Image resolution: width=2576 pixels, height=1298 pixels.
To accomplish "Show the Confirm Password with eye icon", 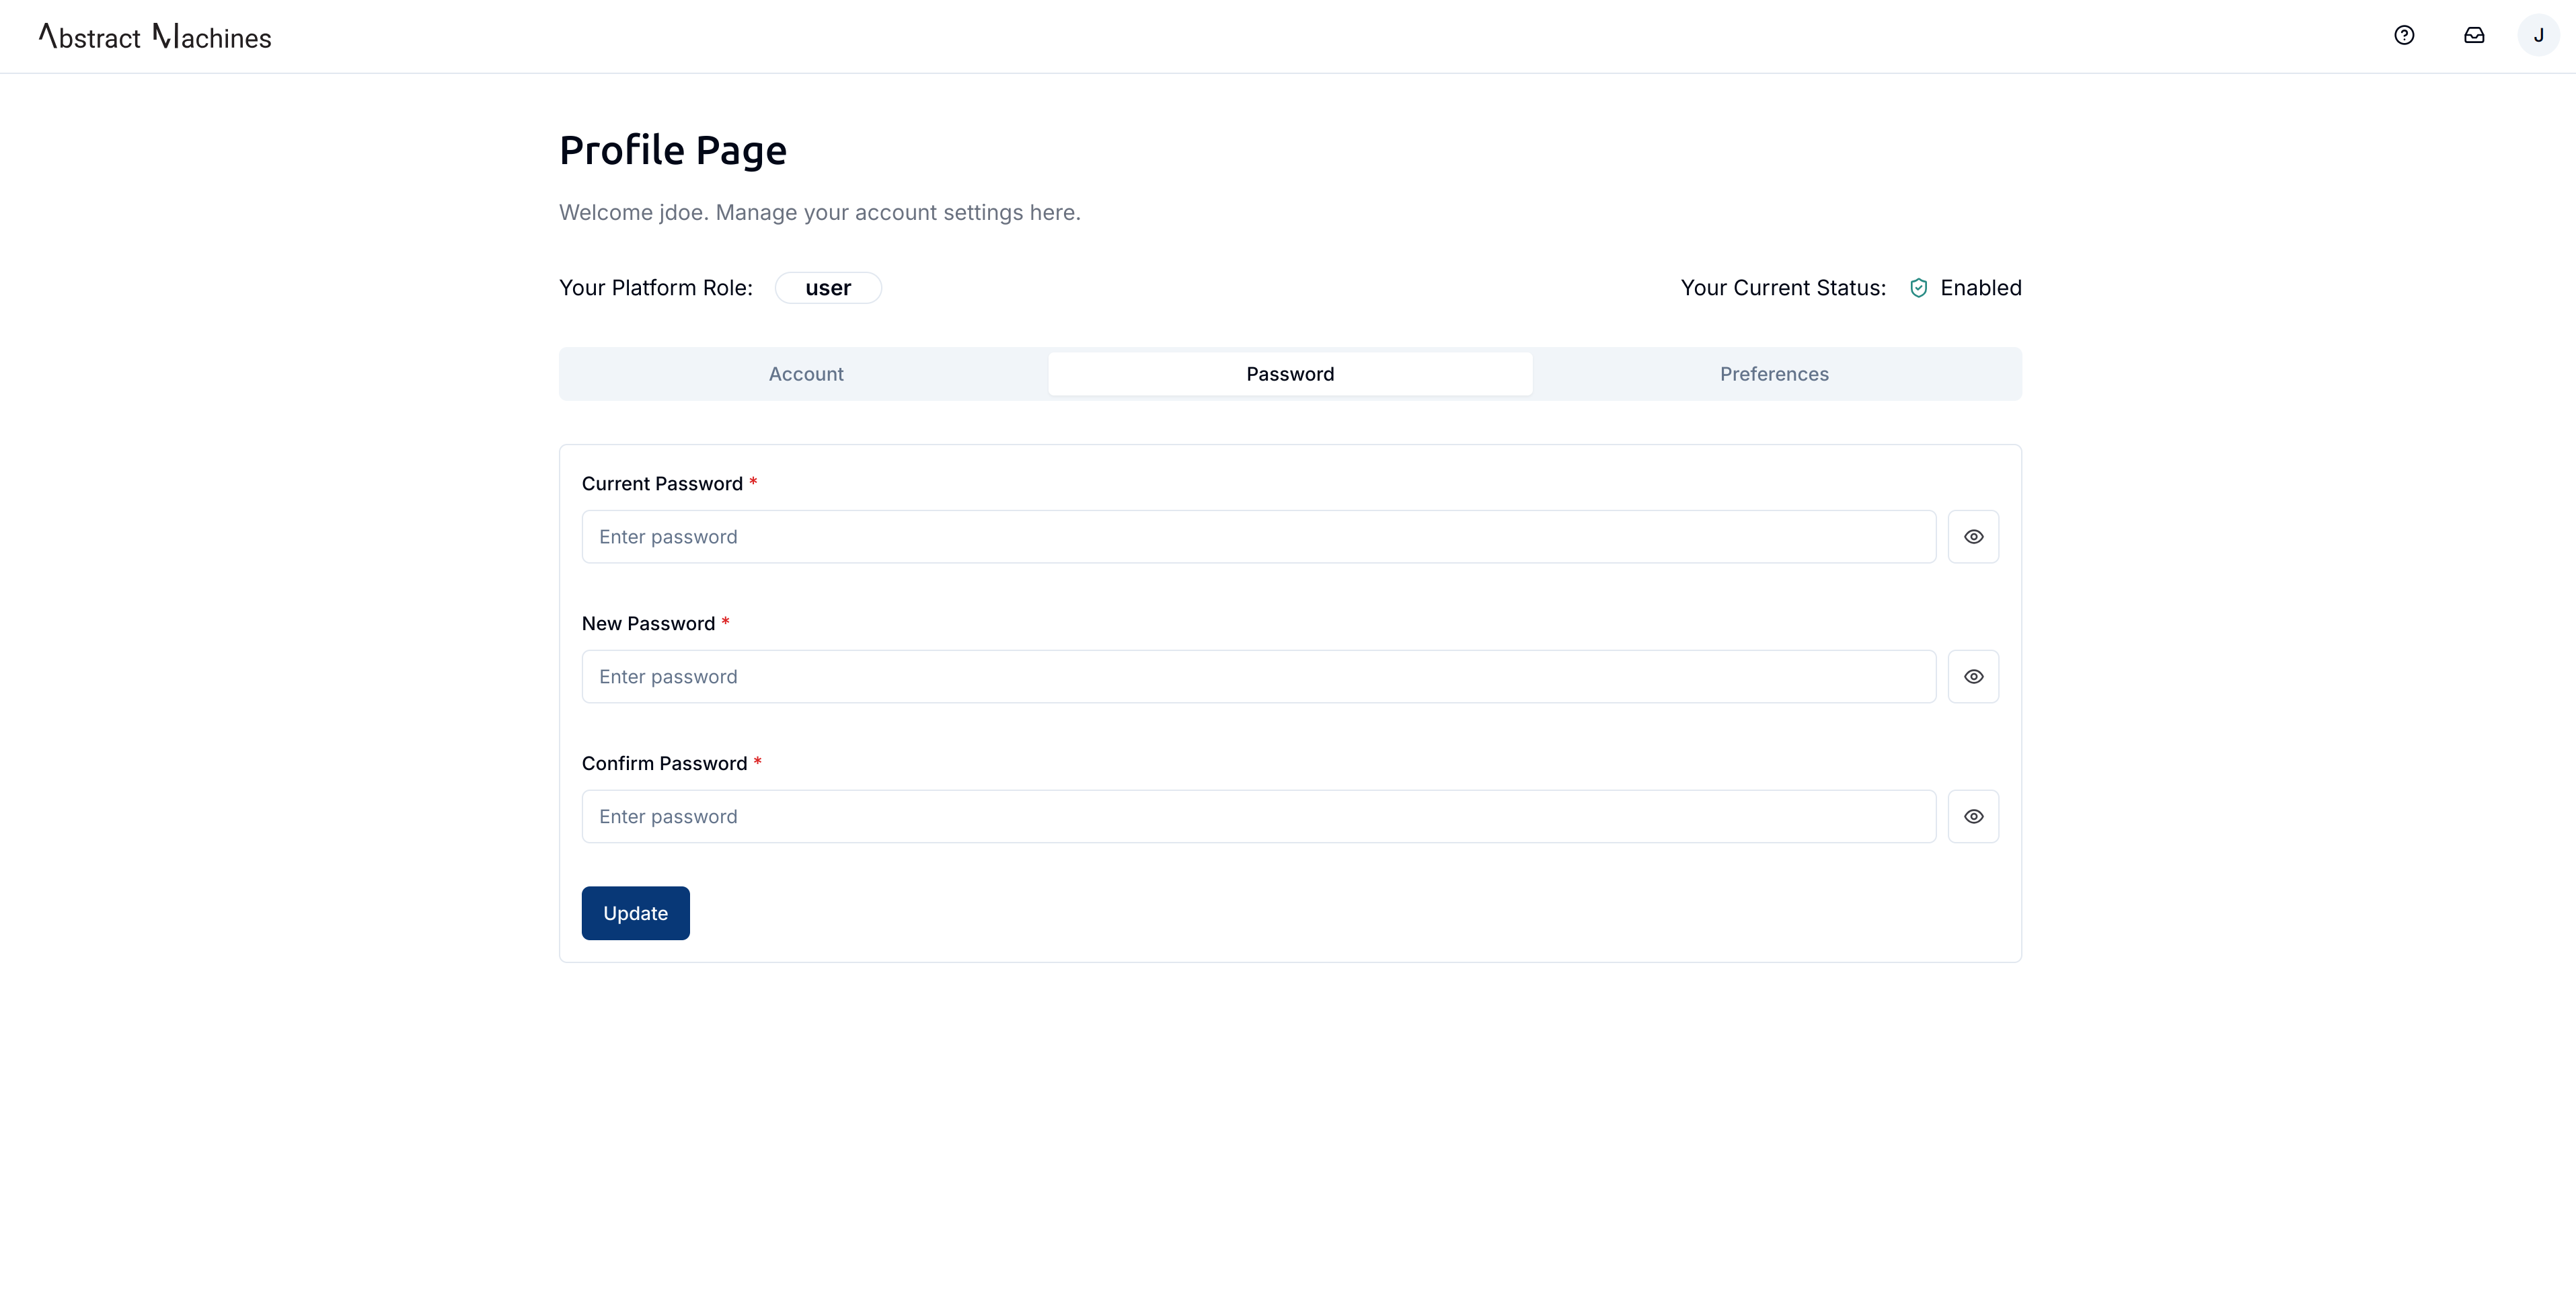I will pyautogui.click(x=1973, y=817).
